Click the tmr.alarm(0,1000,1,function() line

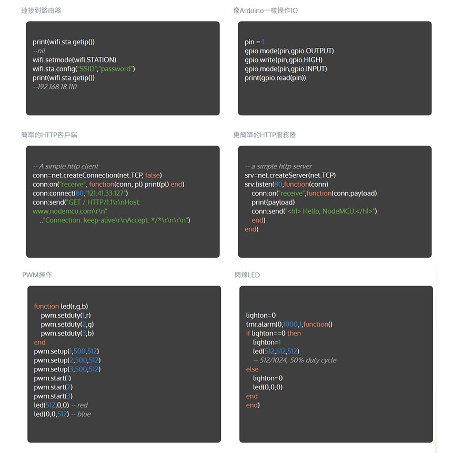pos(289,324)
